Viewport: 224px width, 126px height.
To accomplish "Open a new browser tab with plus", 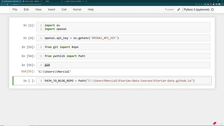I will (86, 1).
